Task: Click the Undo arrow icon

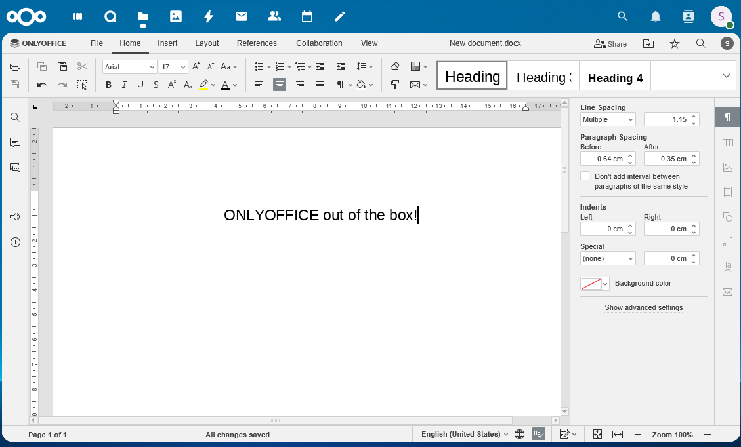Action: 42,85
